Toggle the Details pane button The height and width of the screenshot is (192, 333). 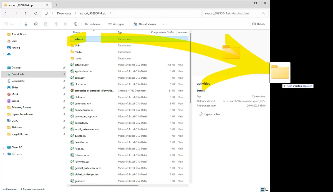pyautogui.click(x=258, y=24)
